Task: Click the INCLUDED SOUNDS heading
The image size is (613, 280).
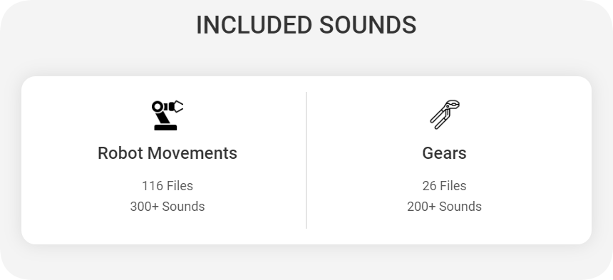Action: click(306, 25)
